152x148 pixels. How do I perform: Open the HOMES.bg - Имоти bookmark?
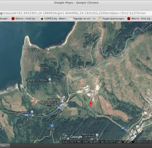(x=53, y=18)
